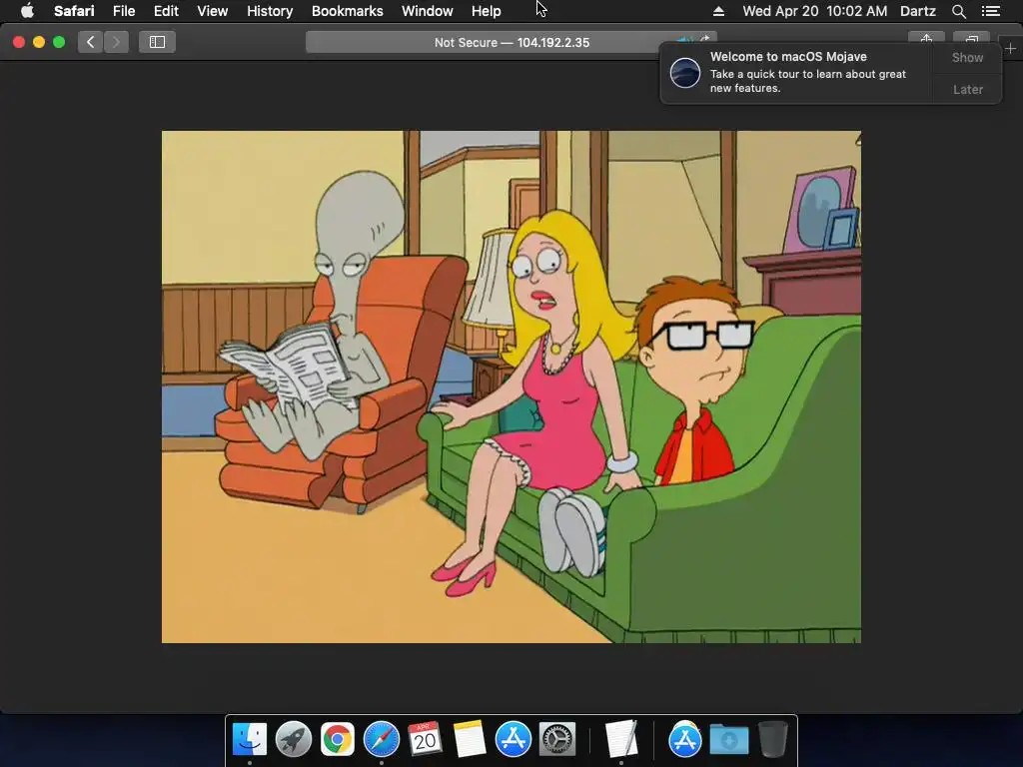Close the Safari window with red button
The height and width of the screenshot is (767, 1023).
click(x=19, y=42)
